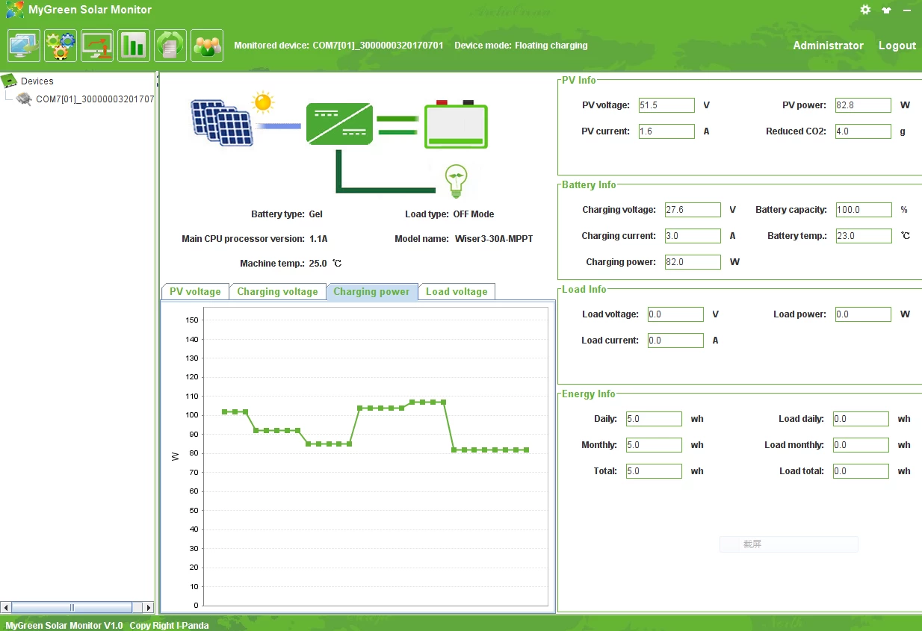This screenshot has width=922, height=631.
Task: Select the Charging power chart tab
Action: tap(371, 291)
